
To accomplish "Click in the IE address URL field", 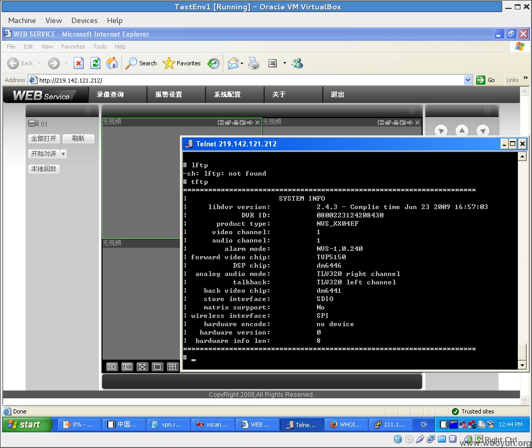I will (246, 81).
